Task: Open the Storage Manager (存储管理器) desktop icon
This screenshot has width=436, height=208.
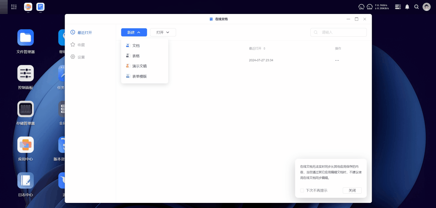Action: [26, 109]
